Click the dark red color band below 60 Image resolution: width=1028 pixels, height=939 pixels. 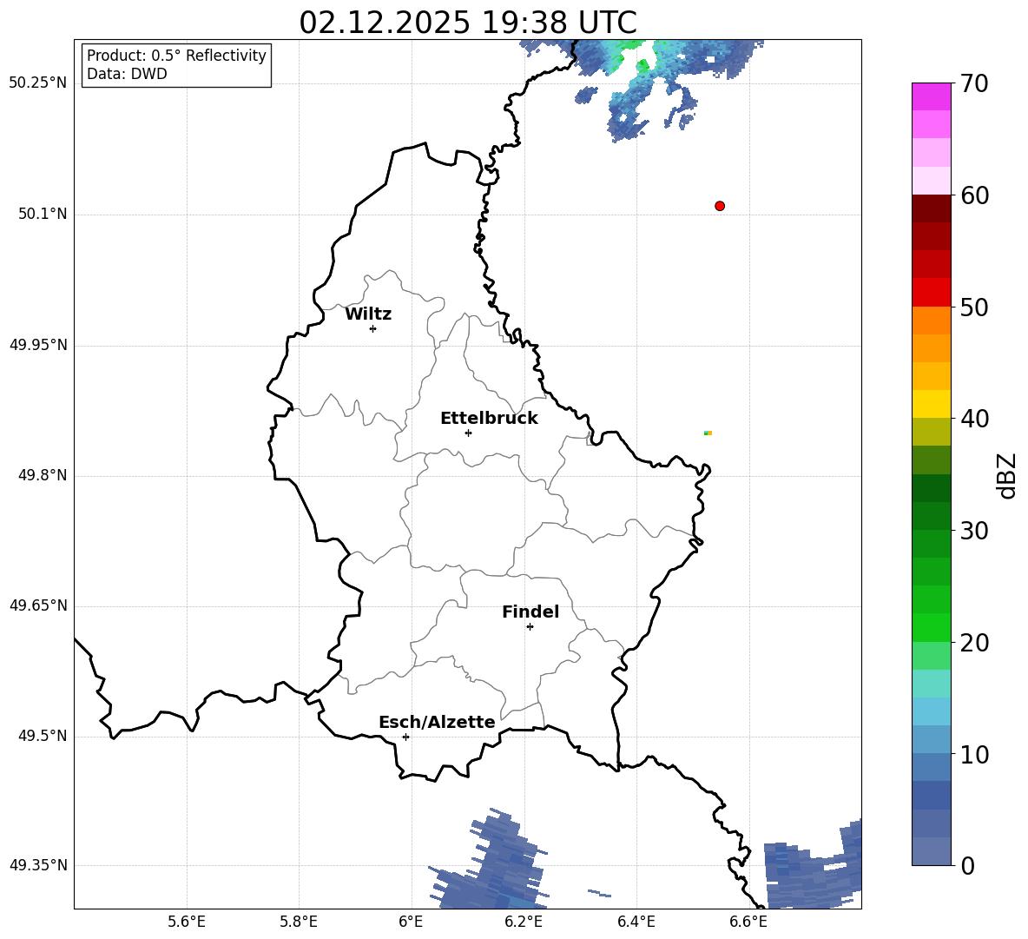(x=931, y=208)
